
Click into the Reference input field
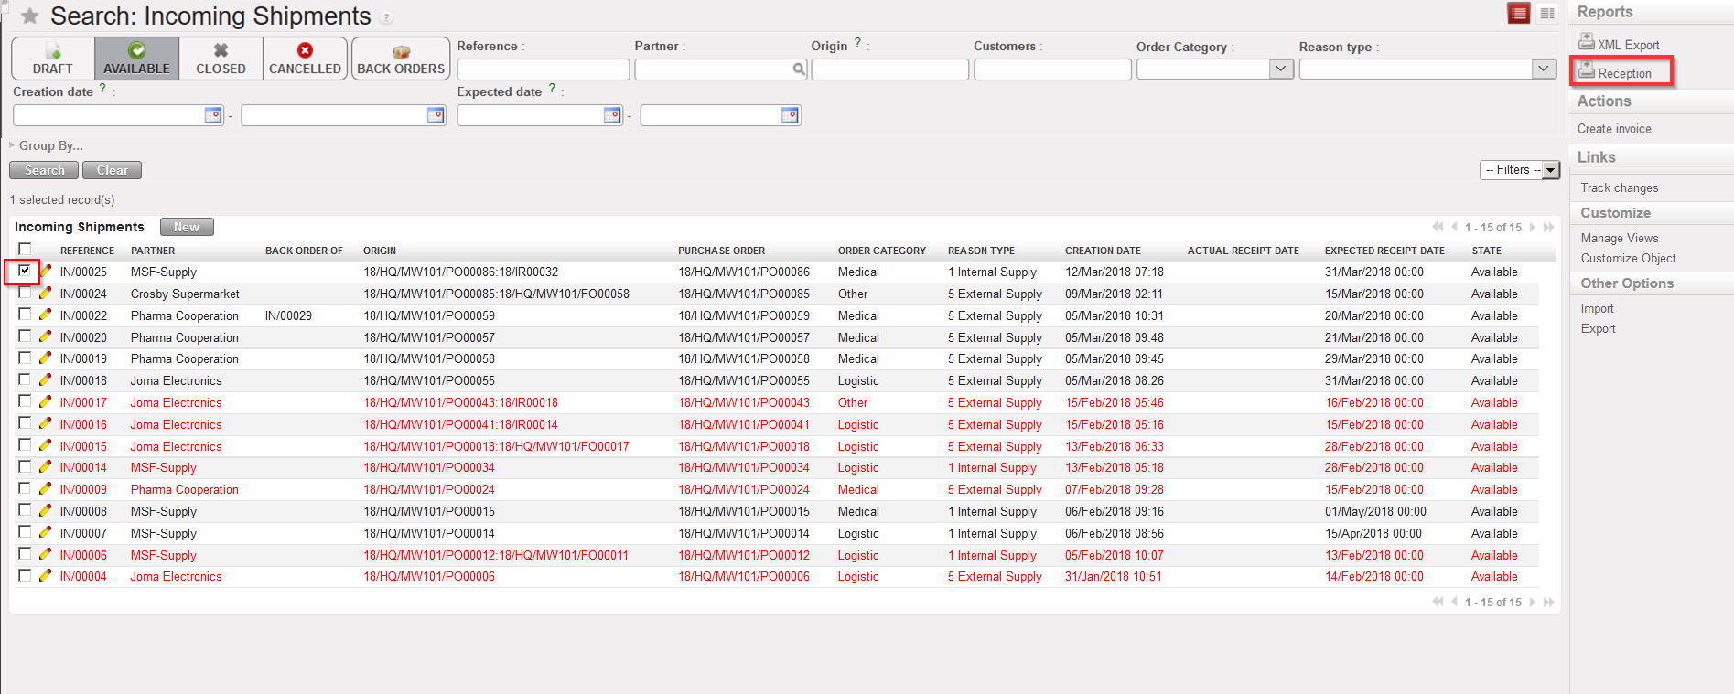point(543,69)
